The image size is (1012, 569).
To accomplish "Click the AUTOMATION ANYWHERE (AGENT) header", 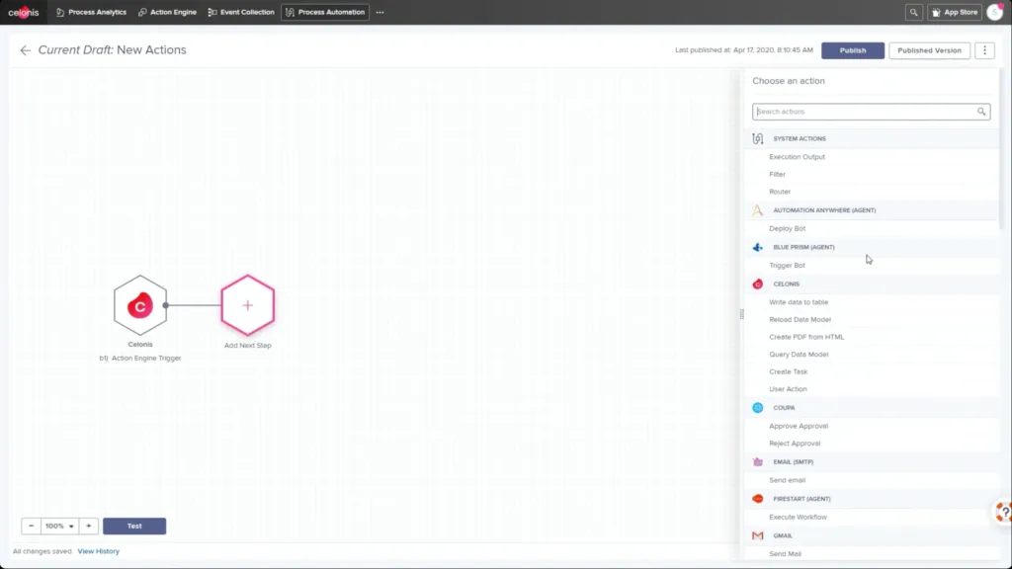I will pyautogui.click(x=824, y=210).
